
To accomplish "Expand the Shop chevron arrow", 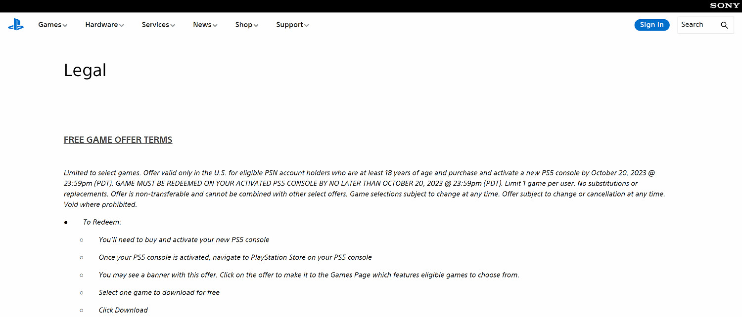I will click(x=256, y=25).
